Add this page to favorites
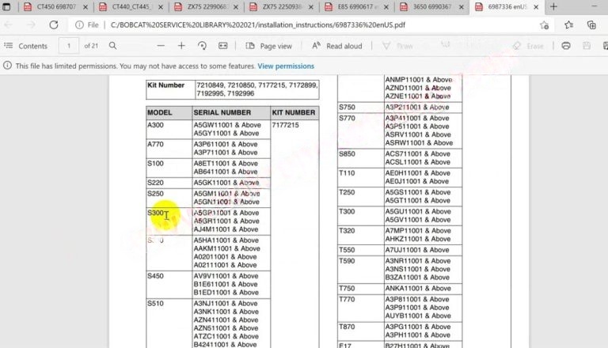Screen dimensions: 608x348 click(x=544, y=25)
